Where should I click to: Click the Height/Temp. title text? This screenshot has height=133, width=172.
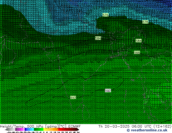(12, 126)
